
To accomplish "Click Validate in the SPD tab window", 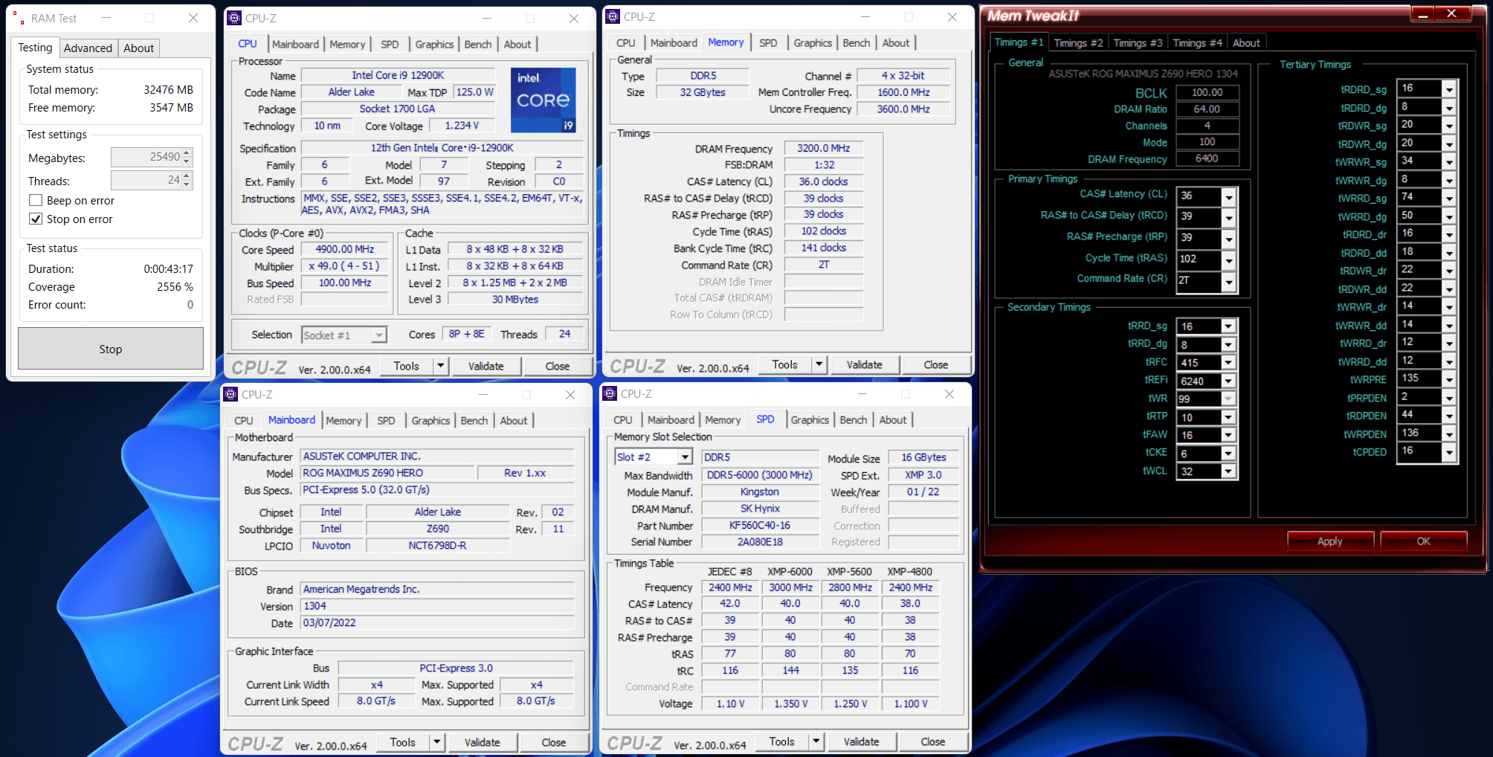I will coord(862,741).
